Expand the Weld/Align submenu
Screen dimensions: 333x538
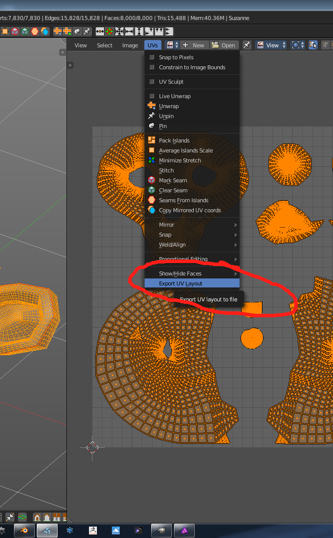pyautogui.click(x=192, y=245)
